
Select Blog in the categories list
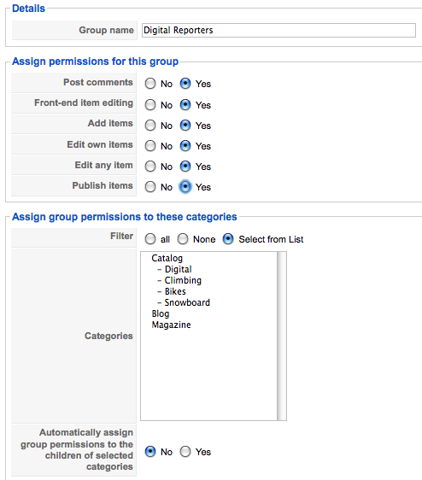(x=161, y=313)
